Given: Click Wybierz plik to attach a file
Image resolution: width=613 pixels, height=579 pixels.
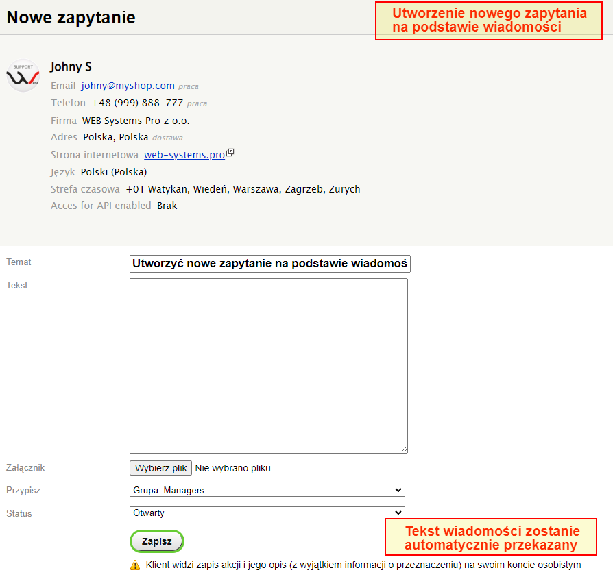Looking at the screenshot, I should click(160, 467).
